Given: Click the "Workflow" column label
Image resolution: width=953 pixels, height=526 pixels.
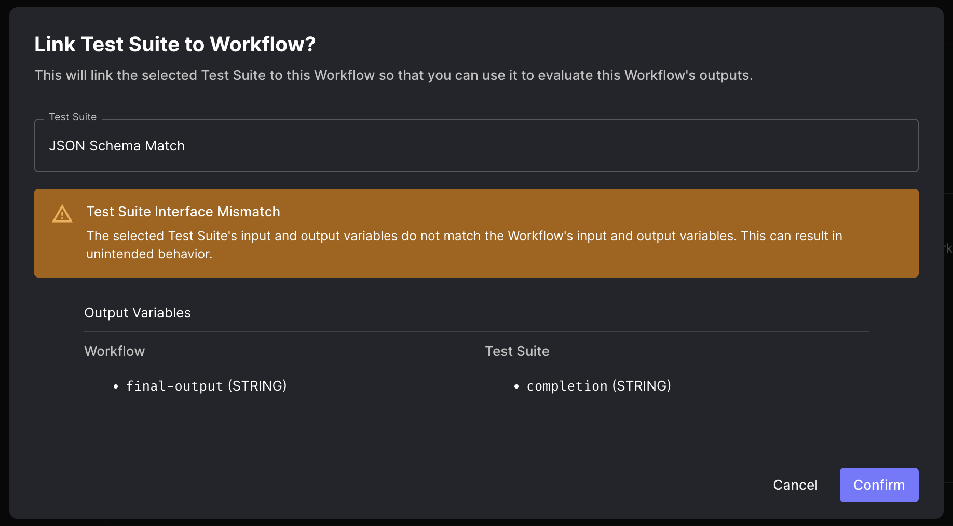Looking at the screenshot, I should point(115,351).
